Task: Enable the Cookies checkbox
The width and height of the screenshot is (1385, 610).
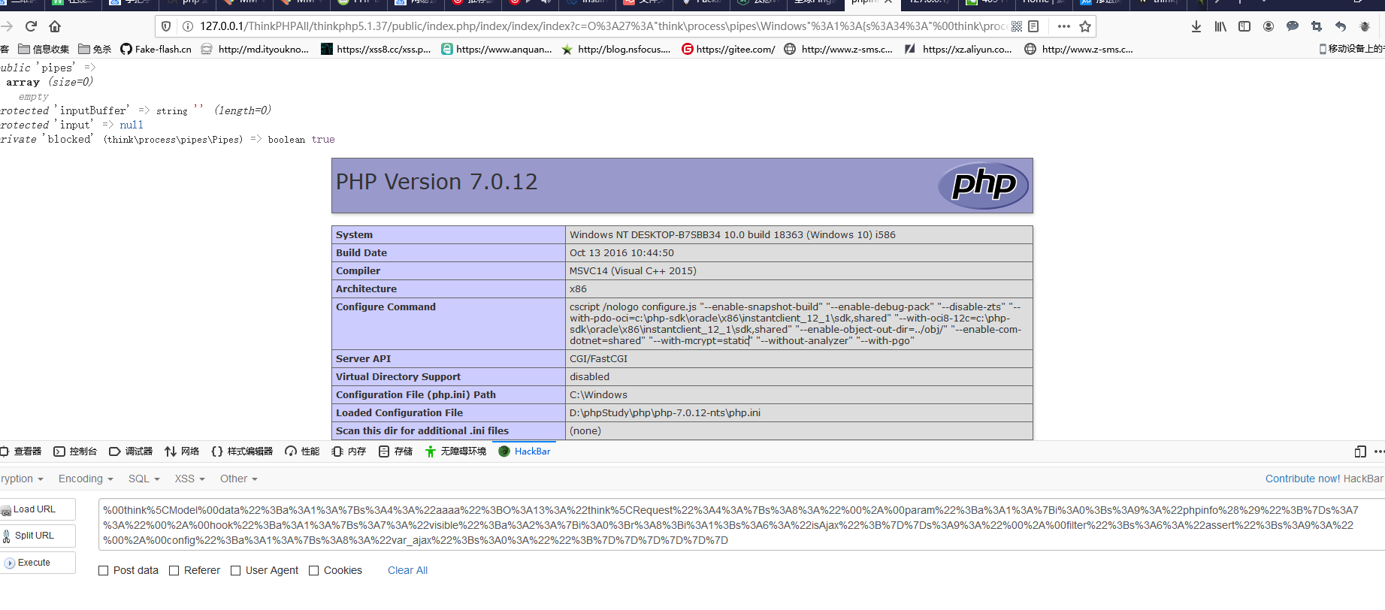Action: [314, 571]
